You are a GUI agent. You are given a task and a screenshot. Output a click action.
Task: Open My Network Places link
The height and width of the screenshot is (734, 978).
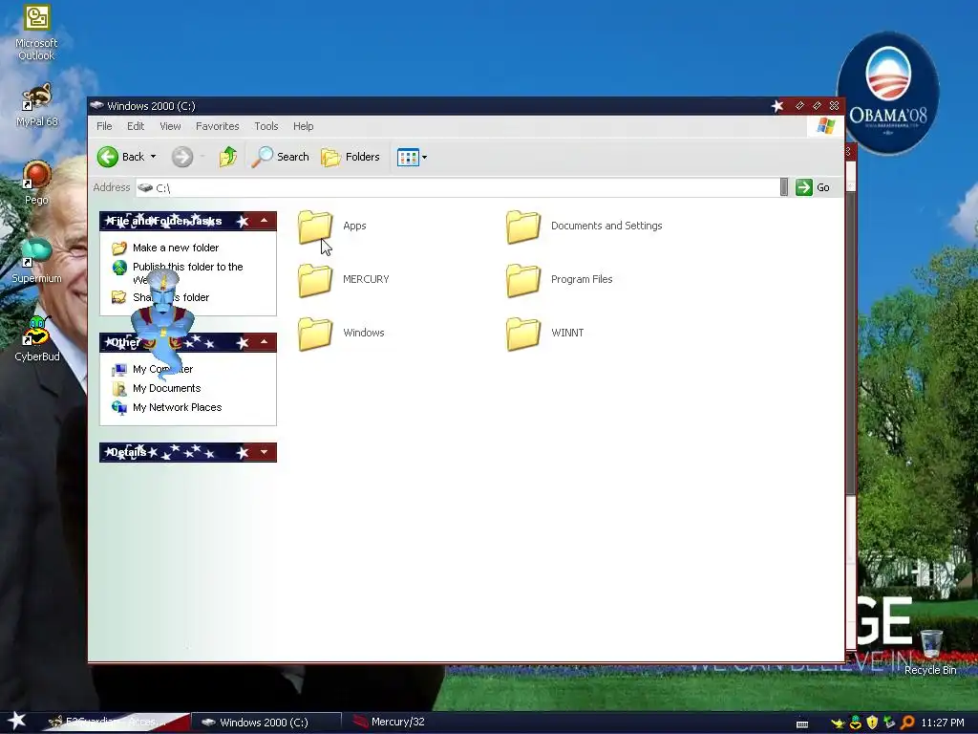177,407
